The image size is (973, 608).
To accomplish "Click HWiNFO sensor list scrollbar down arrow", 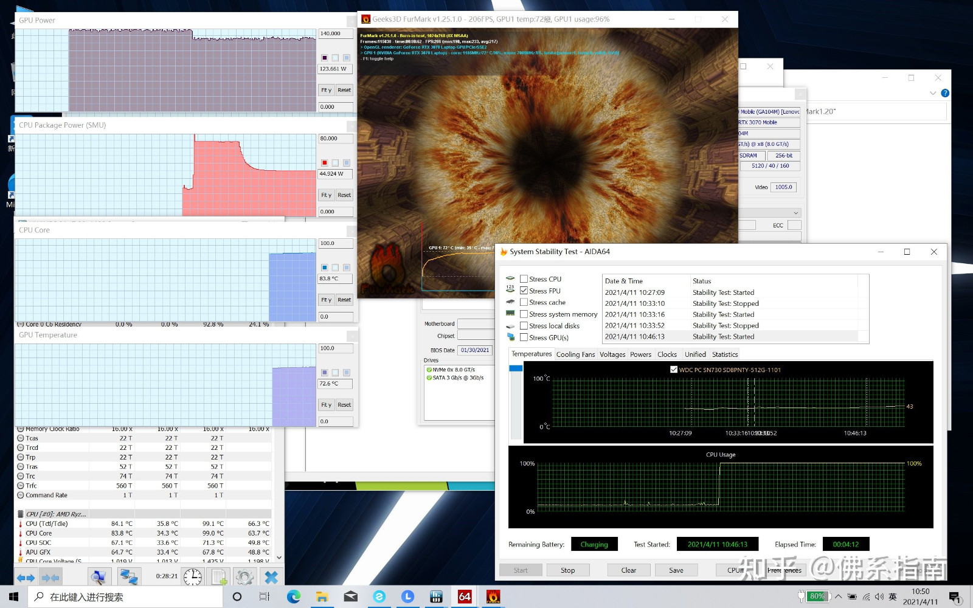I will click(279, 558).
